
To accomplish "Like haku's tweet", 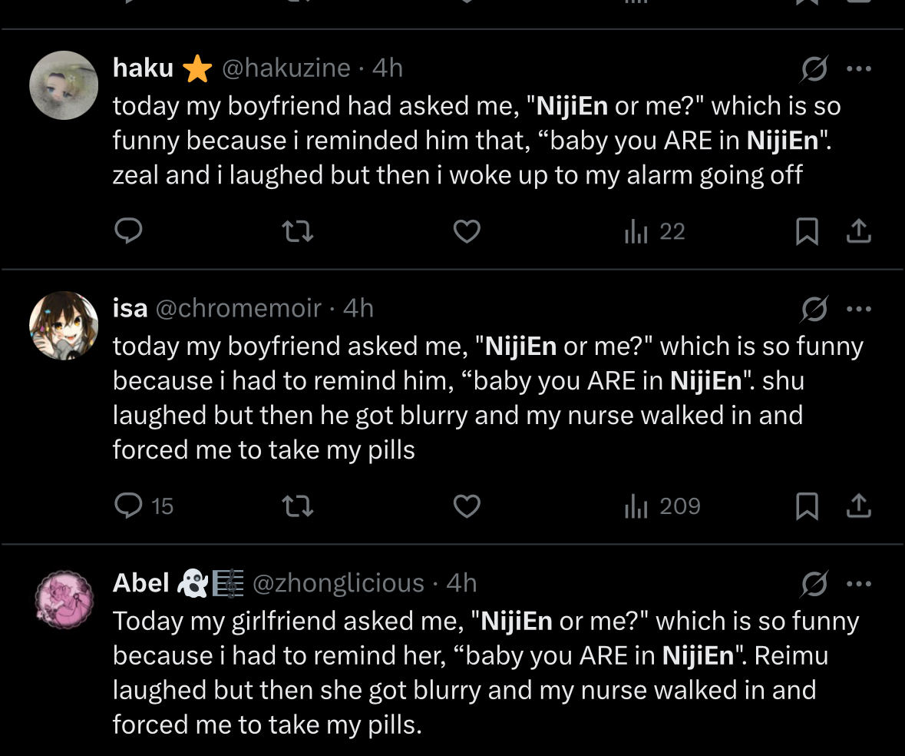I will tap(467, 231).
